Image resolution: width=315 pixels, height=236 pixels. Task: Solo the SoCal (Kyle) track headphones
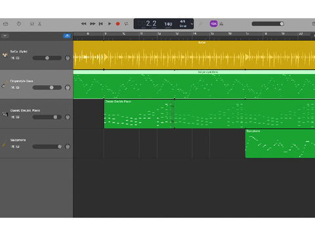point(18,58)
